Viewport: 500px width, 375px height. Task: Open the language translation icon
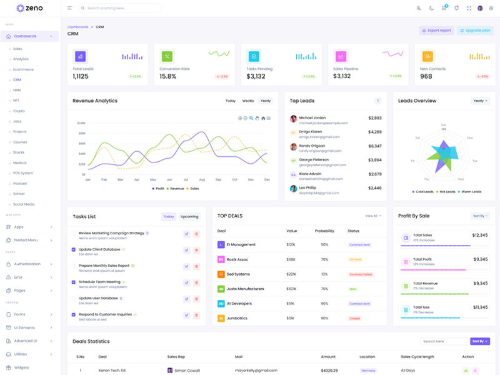[x=419, y=8]
